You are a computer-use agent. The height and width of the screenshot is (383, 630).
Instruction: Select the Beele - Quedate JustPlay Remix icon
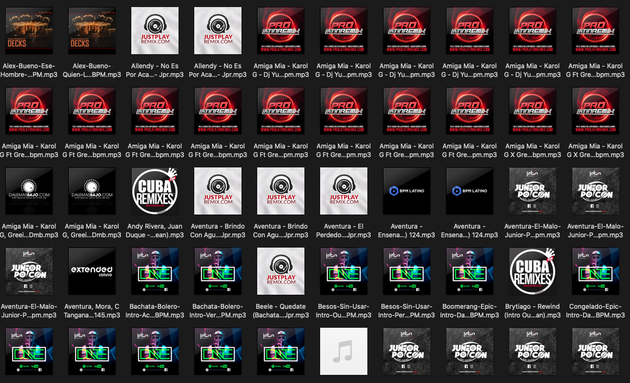click(281, 271)
